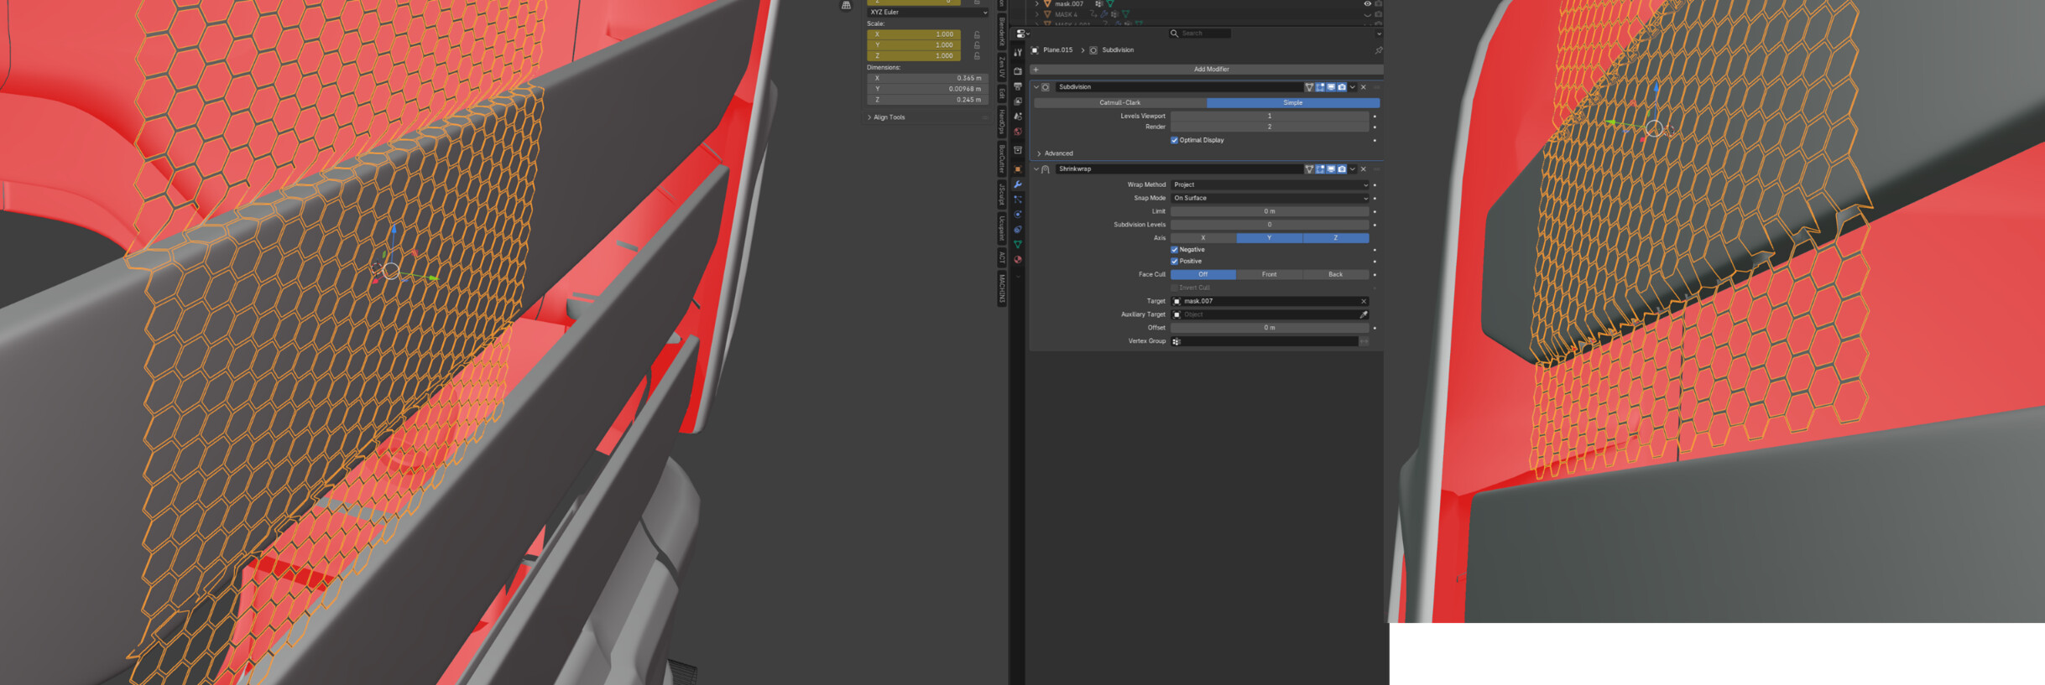The height and width of the screenshot is (685, 2045).
Task: Open the Material properties tab icon
Action: pos(1018,259)
